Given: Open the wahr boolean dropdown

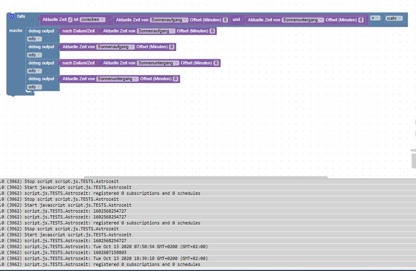Looking at the screenshot, I should tap(394, 18).
